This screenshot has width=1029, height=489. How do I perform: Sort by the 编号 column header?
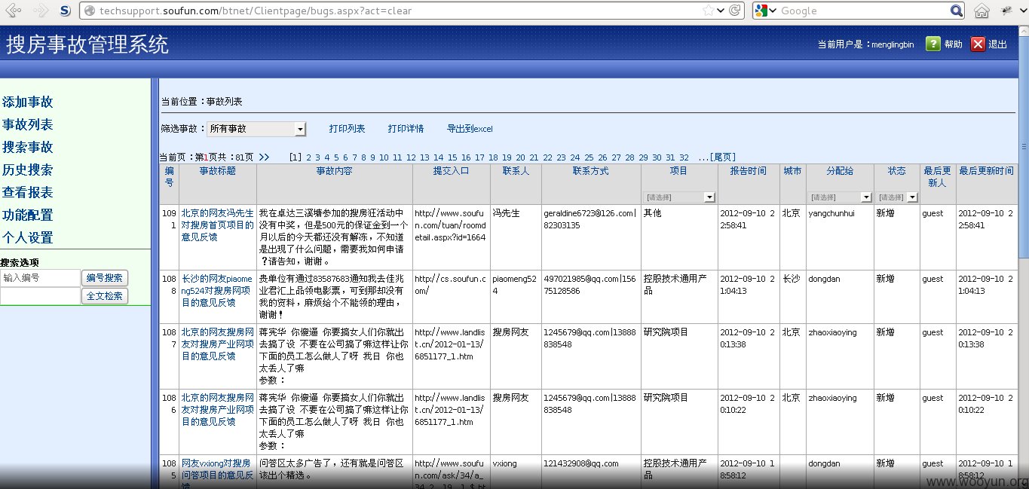click(169, 177)
